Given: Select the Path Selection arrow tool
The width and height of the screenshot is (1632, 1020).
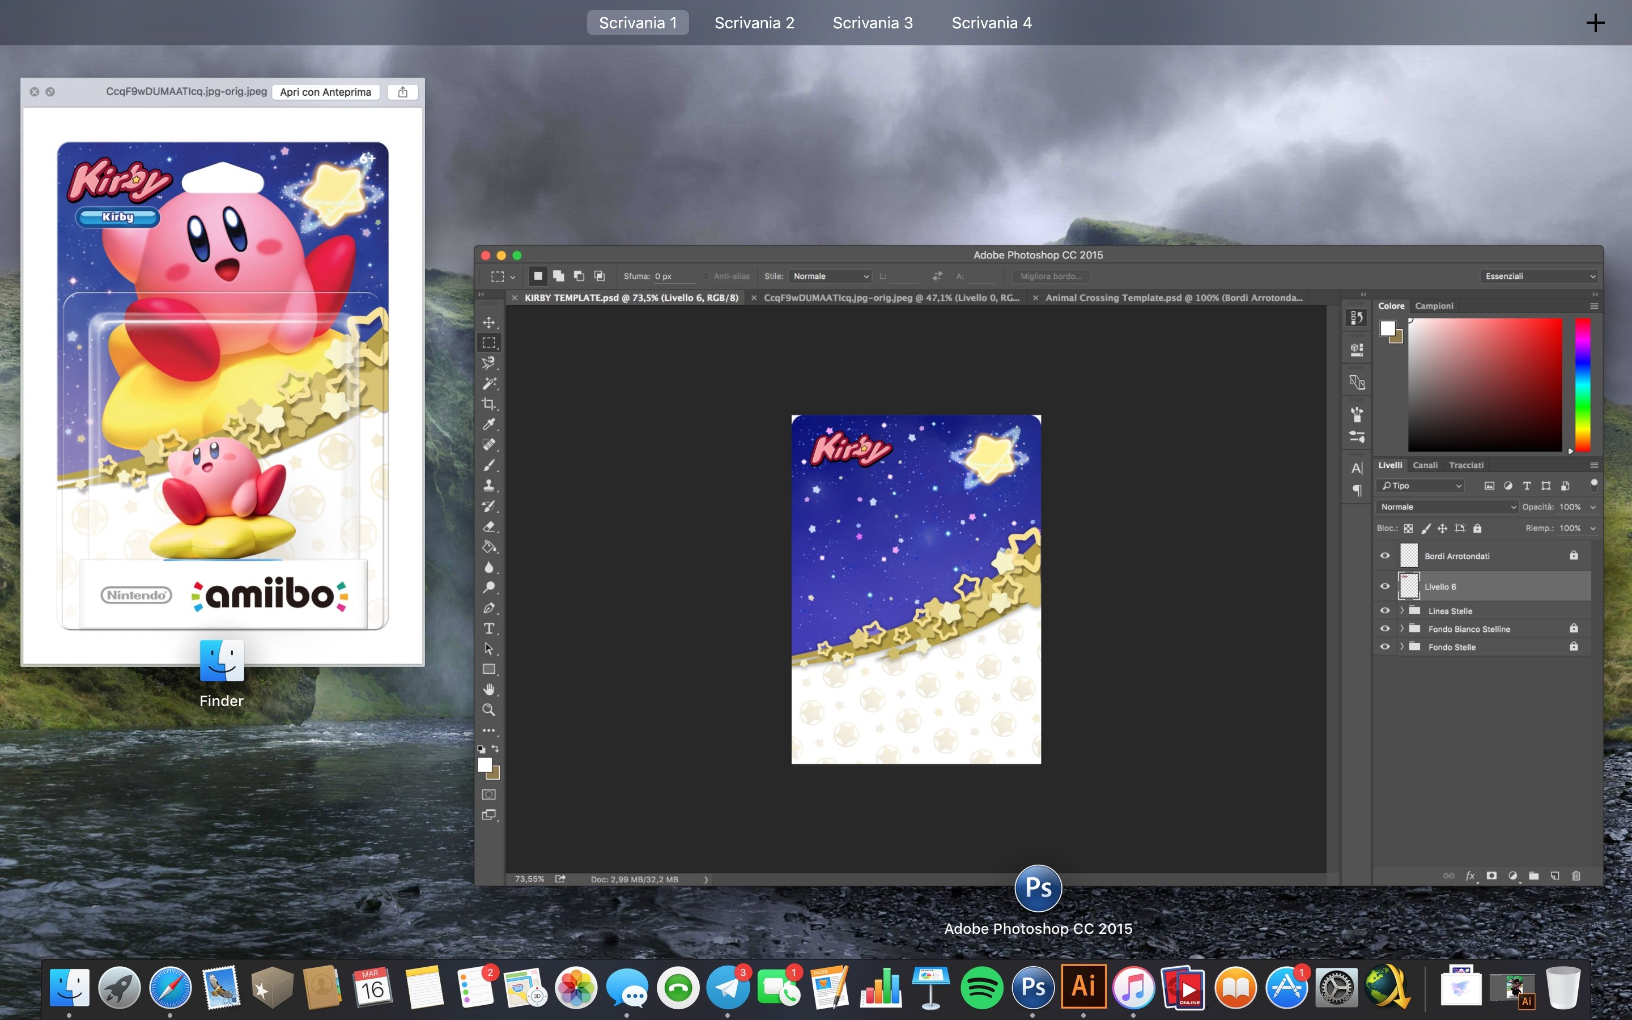Looking at the screenshot, I should coord(489,649).
